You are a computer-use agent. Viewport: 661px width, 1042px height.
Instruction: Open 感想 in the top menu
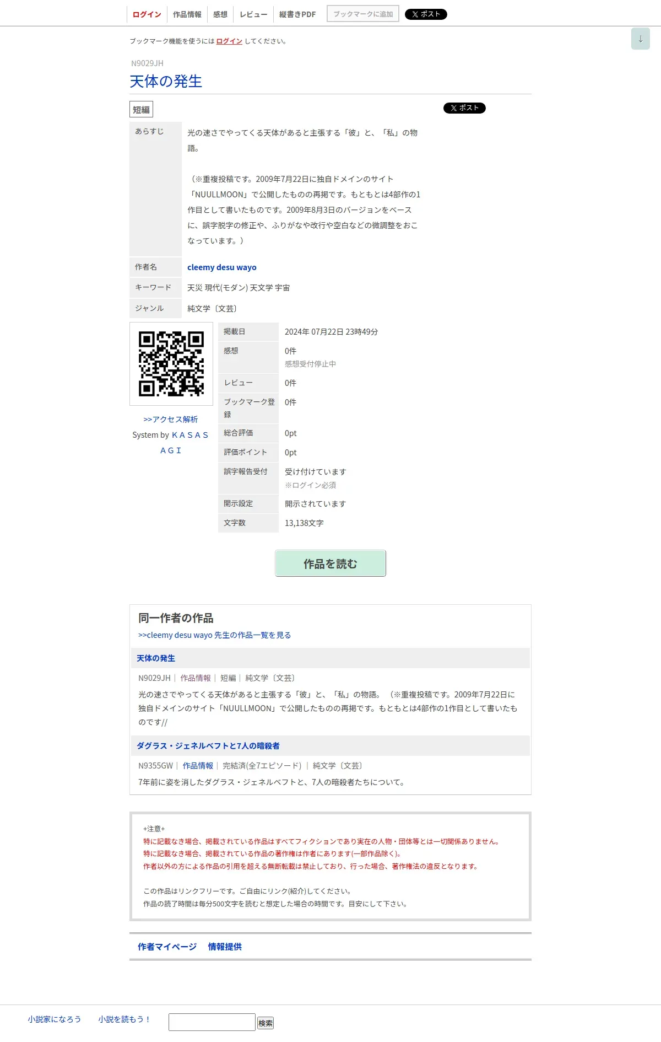(x=220, y=14)
